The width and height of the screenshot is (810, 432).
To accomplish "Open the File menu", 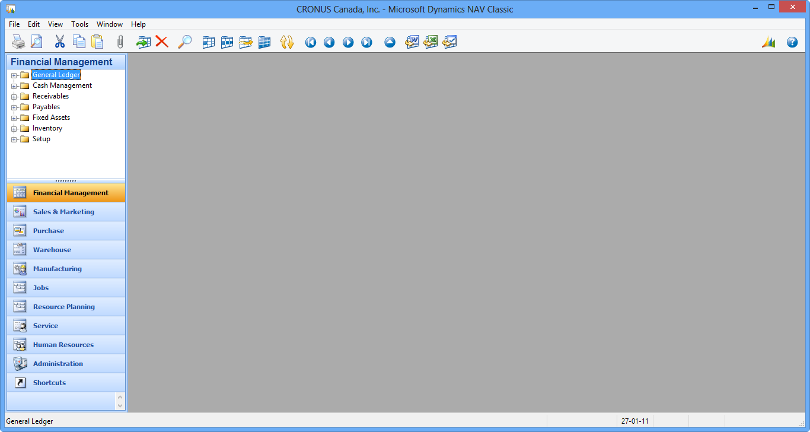I will 14,24.
